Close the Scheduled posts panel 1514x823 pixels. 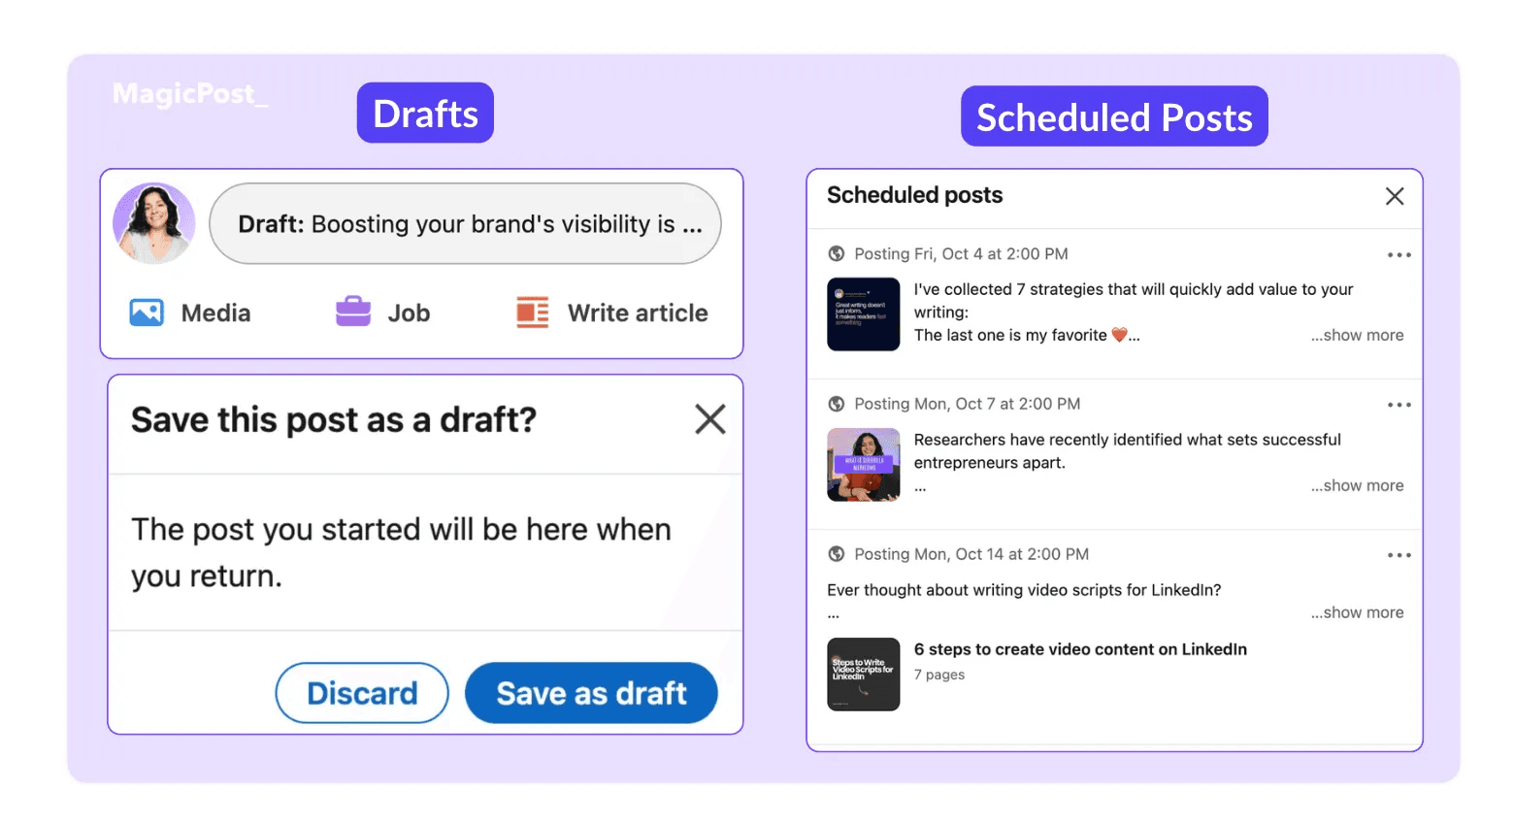click(x=1395, y=196)
